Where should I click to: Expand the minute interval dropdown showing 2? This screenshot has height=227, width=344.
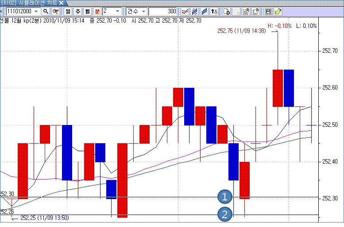click(117, 11)
